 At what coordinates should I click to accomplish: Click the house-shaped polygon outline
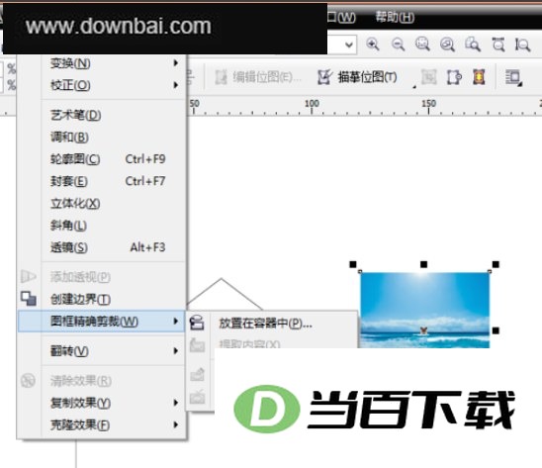pos(224,293)
